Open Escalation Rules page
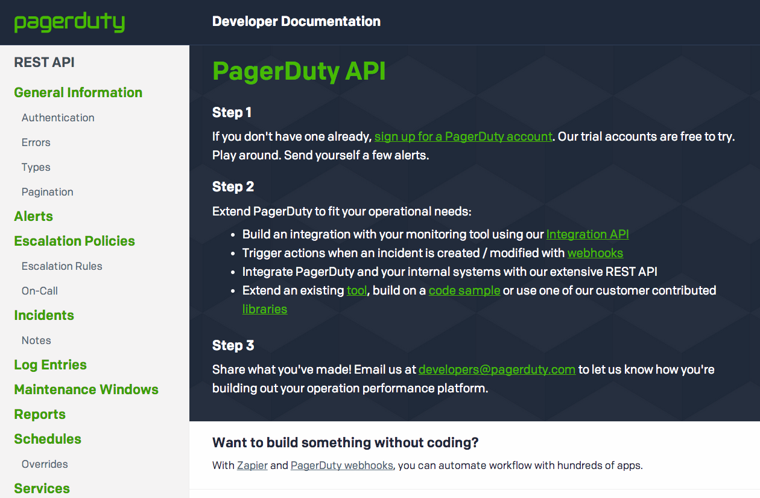This screenshot has height=498, width=760. [x=62, y=266]
